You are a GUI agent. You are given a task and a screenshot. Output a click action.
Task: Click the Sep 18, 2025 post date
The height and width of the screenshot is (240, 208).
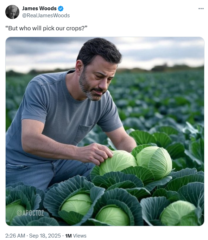point(45,235)
